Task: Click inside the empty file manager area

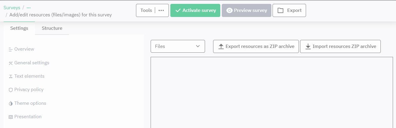Action: 271,92
